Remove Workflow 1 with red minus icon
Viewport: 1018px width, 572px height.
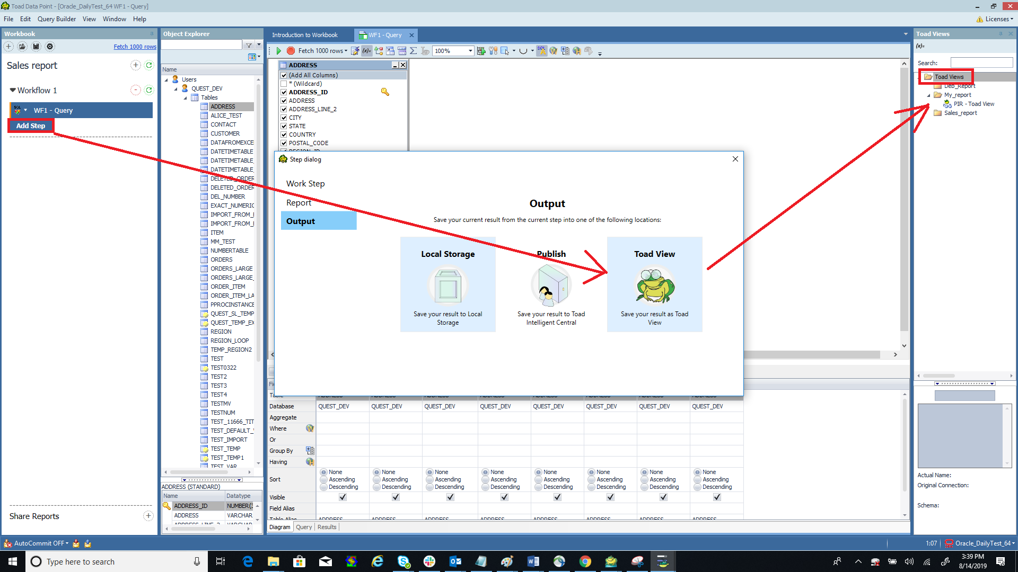click(136, 90)
